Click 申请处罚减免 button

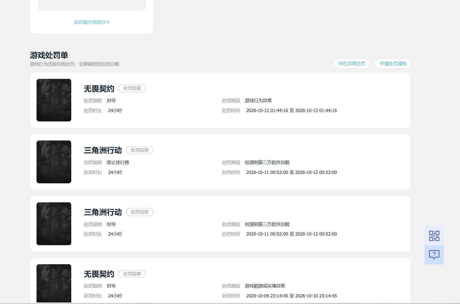393,64
